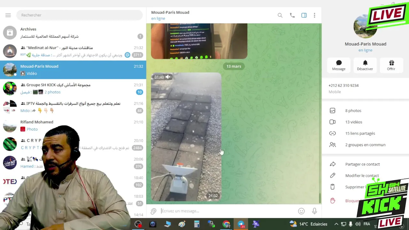Open the emoji picker
Viewport: 409px width, 230px height.
pos(301,211)
